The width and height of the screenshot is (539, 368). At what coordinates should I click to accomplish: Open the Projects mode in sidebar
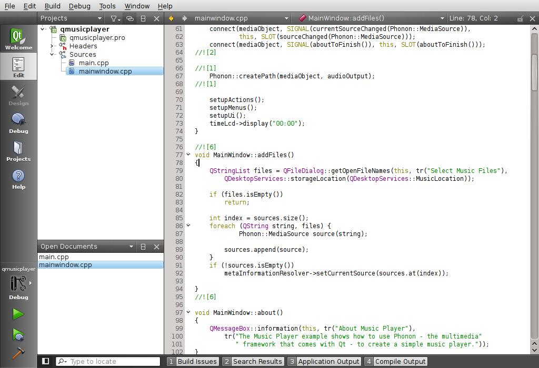click(x=18, y=151)
